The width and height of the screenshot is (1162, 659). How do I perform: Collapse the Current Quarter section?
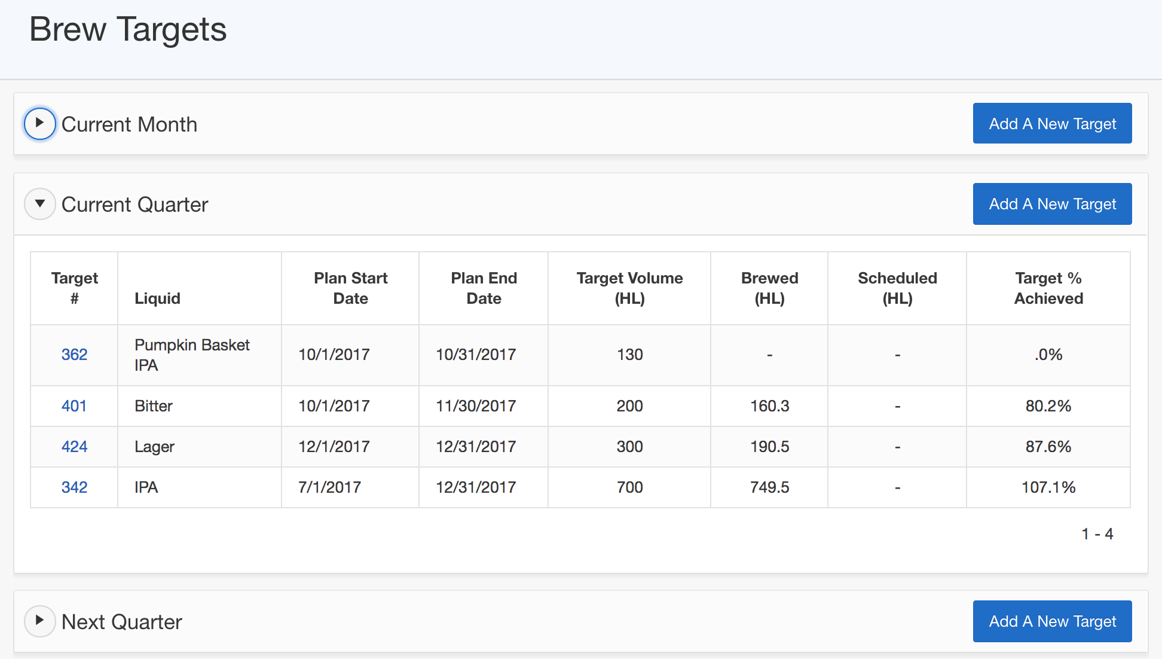[x=40, y=204]
